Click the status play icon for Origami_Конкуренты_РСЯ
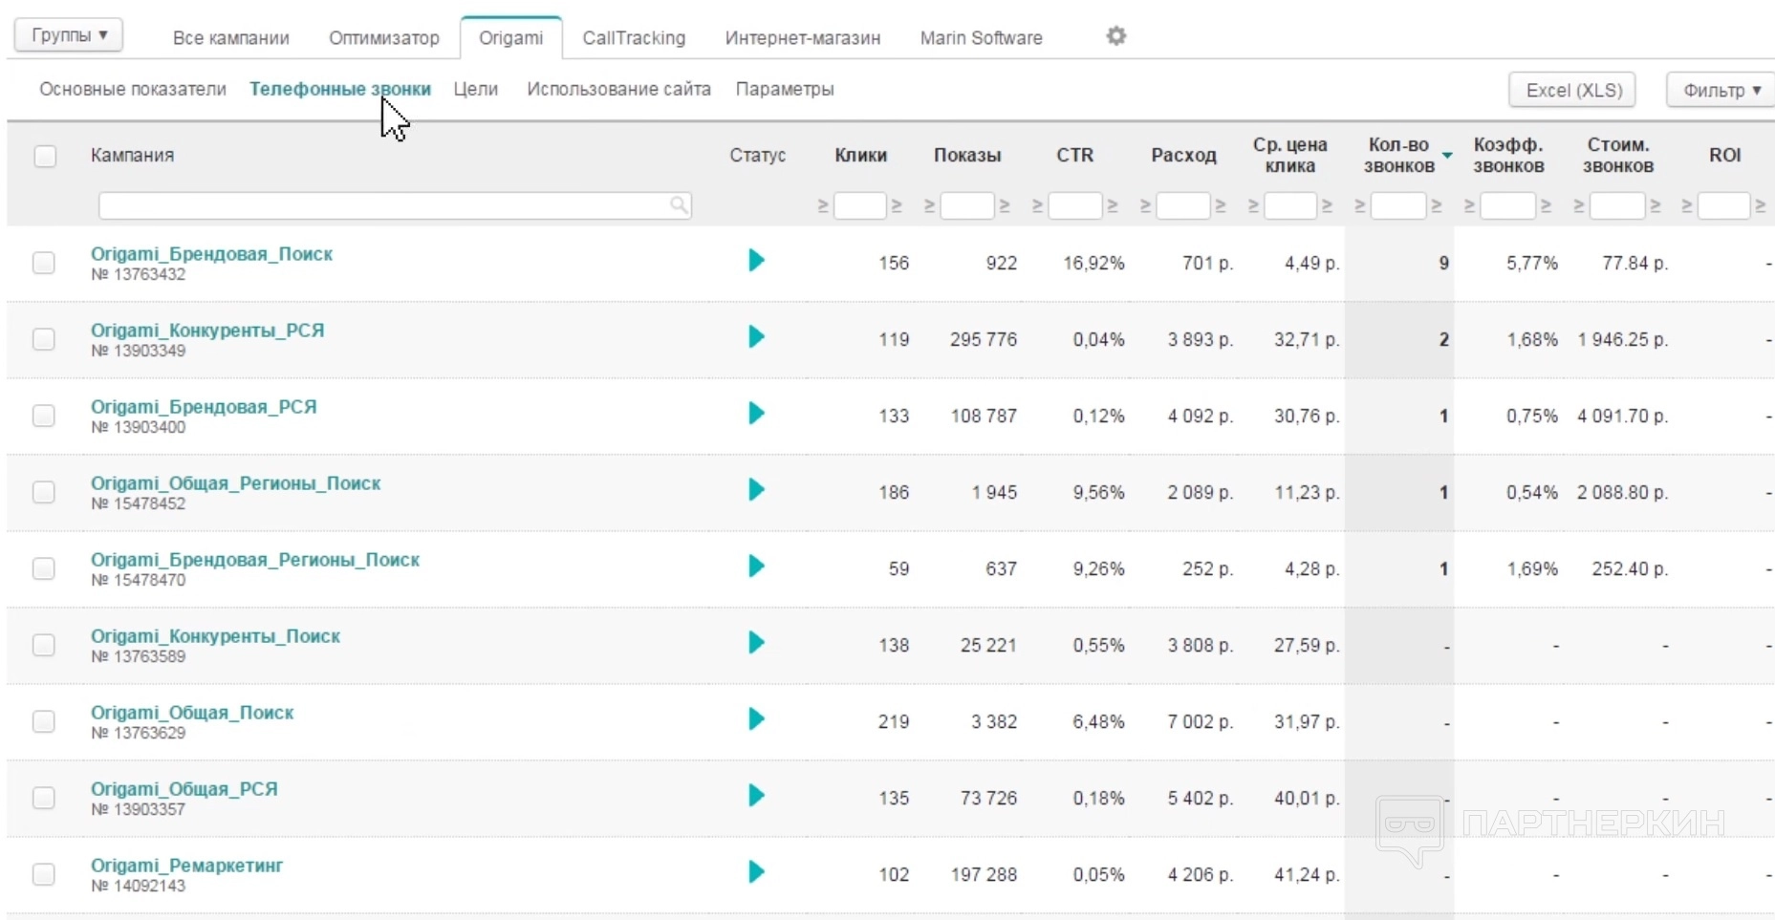The height and width of the screenshot is (920, 1775). (756, 336)
